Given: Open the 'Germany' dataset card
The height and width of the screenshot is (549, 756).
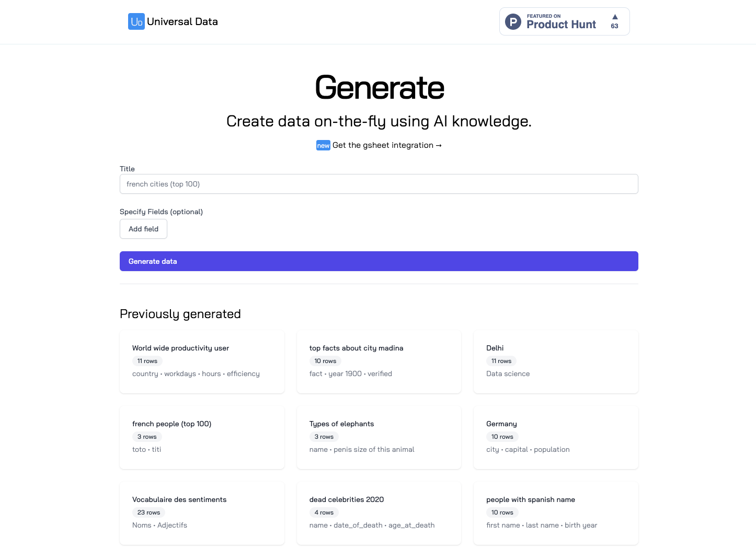Looking at the screenshot, I should click(x=555, y=437).
